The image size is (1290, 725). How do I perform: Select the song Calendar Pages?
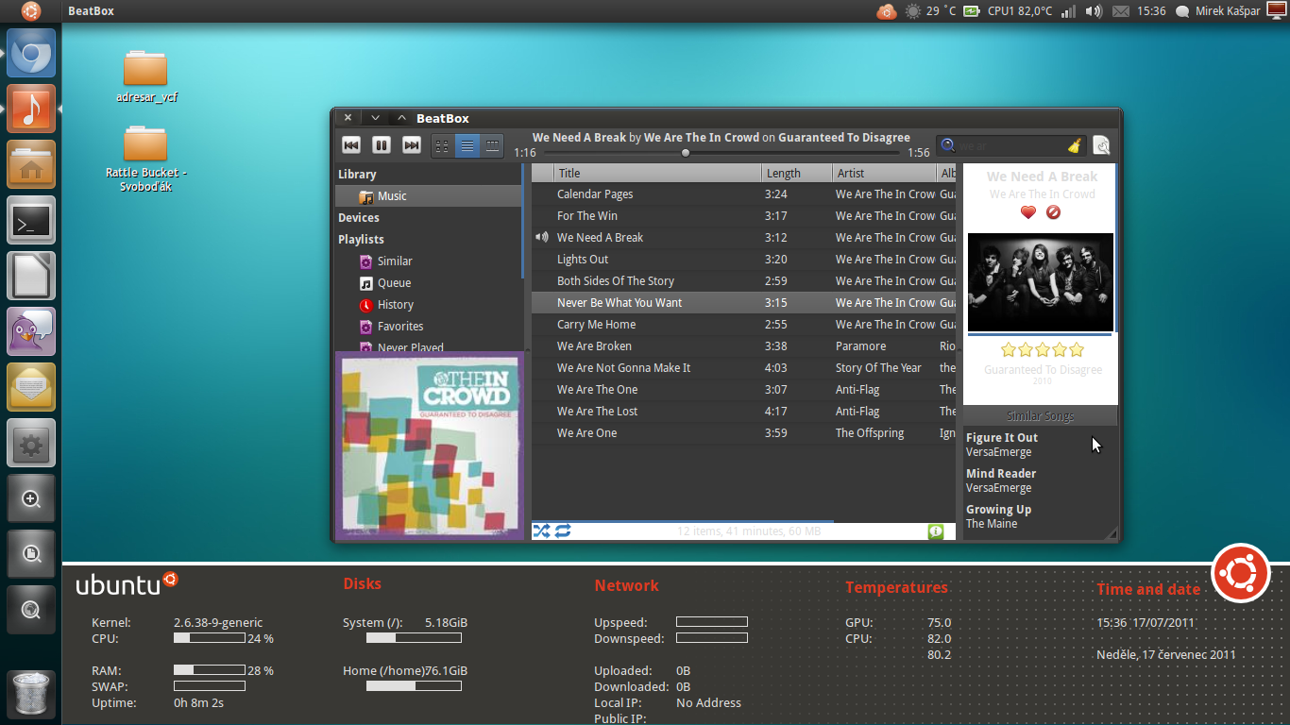(x=743, y=194)
